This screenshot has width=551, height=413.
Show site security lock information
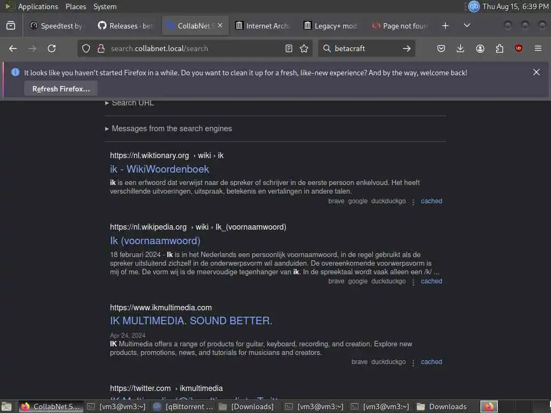pos(101,48)
